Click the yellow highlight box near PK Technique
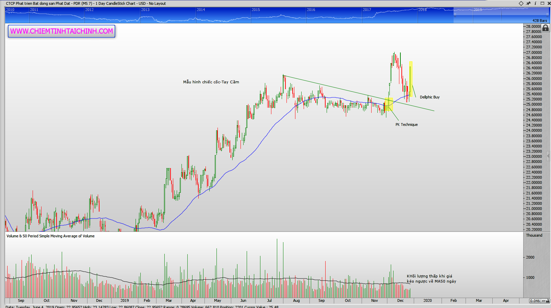551x308 pixels. 389,105
